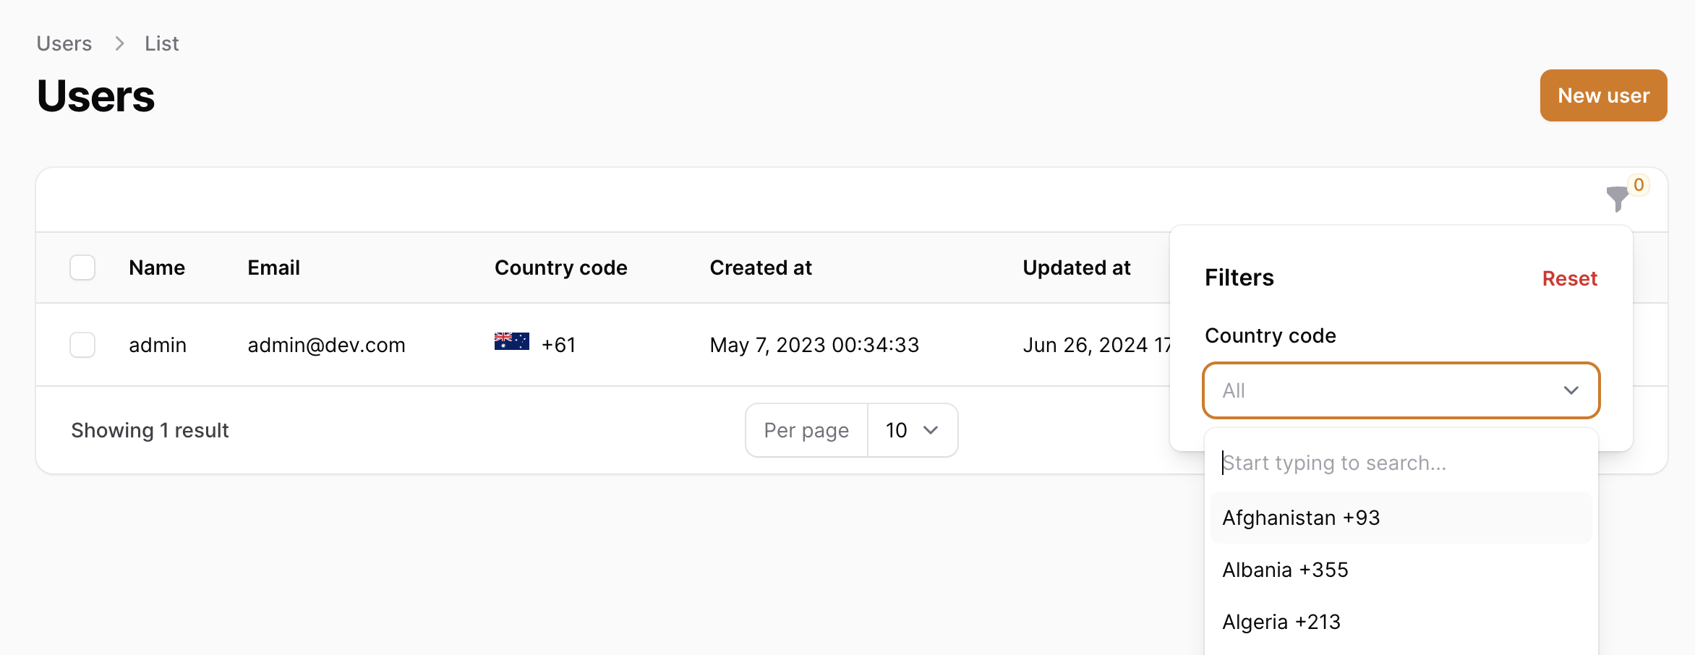Image resolution: width=1695 pixels, height=655 pixels.
Task: Click the country code dropdown chevron
Action: coord(1571,390)
